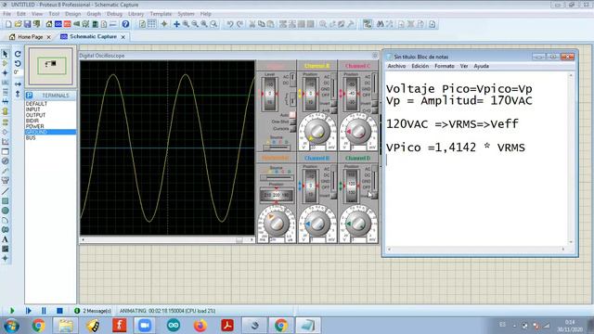The height and width of the screenshot is (334, 594).
Task: Toggle Channel A Invert button
Action: pos(334,103)
